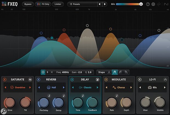Toggle the Saturate module power

(5, 80)
